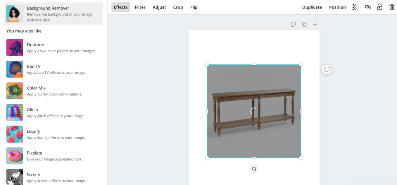Click the bottom-right corner resize handle
This screenshot has width=397, height=185.
click(x=301, y=158)
